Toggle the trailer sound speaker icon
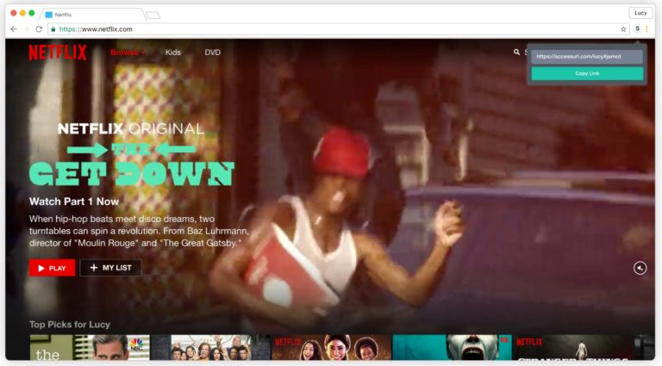This screenshot has height=366, width=662. (640, 268)
